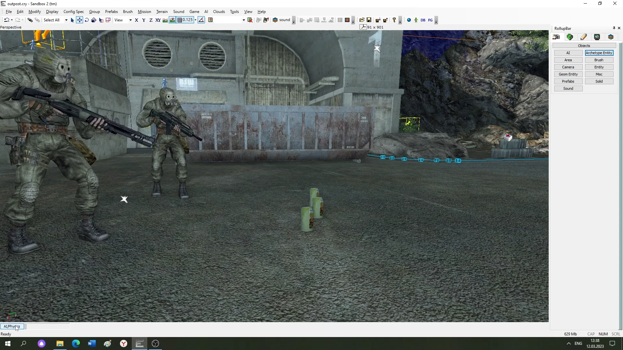Switch RollupBar to Terrain tab icon
This screenshot has width=623, height=350.
(x=570, y=37)
